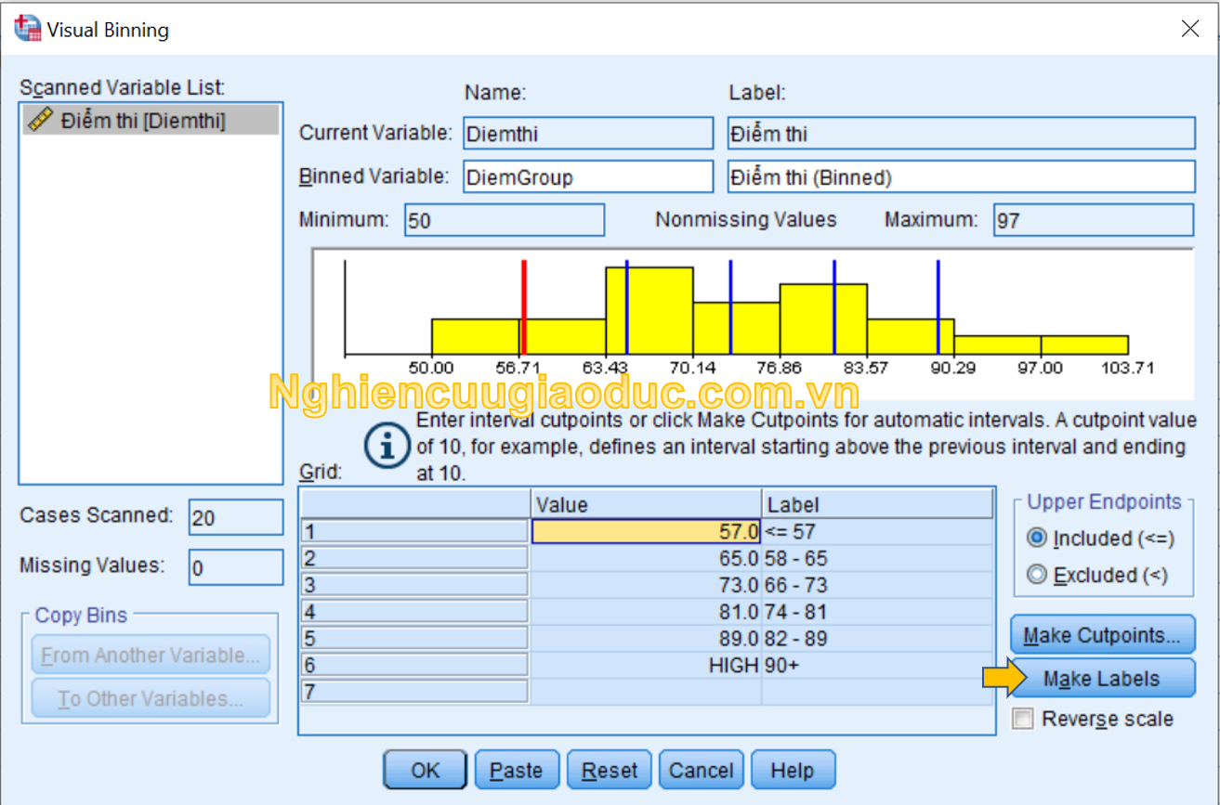Image resolution: width=1220 pixels, height=805 pixels.
Task: Close the Visual Binning dialog
Action: 1189,30
